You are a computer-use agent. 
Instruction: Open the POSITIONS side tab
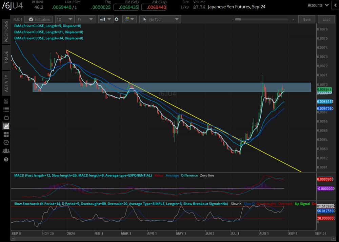pos(6,31)
